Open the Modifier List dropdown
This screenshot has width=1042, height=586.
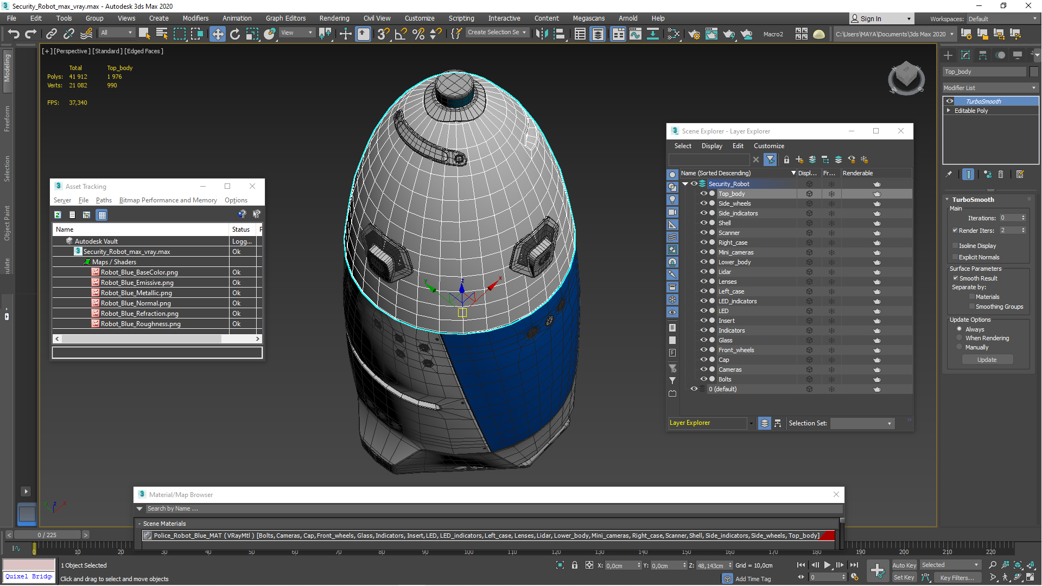click(x=990, y=88)
